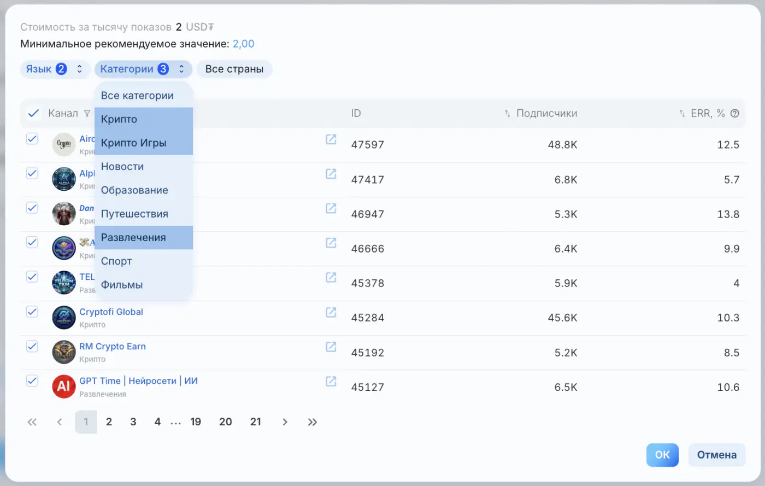Click the Отмена cancel button
The height and width of the screenshot is (486, 765).
coord(717,455)
